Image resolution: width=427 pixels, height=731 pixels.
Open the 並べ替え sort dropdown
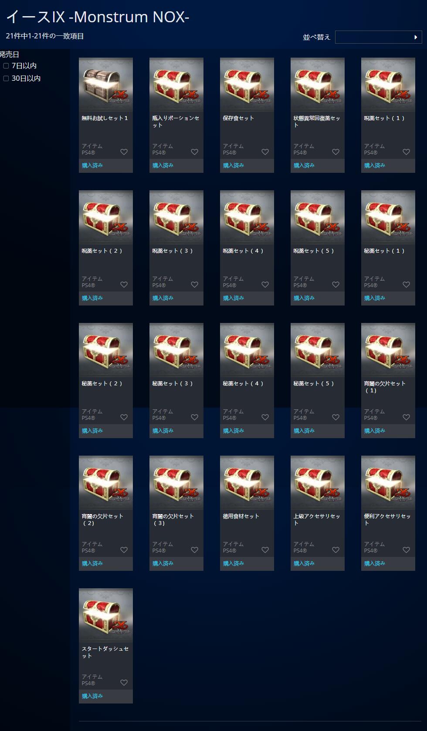coord(378,37)
